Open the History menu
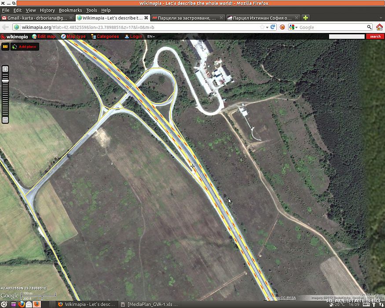Screen dimensions: 385x308 tap(47, 10)
